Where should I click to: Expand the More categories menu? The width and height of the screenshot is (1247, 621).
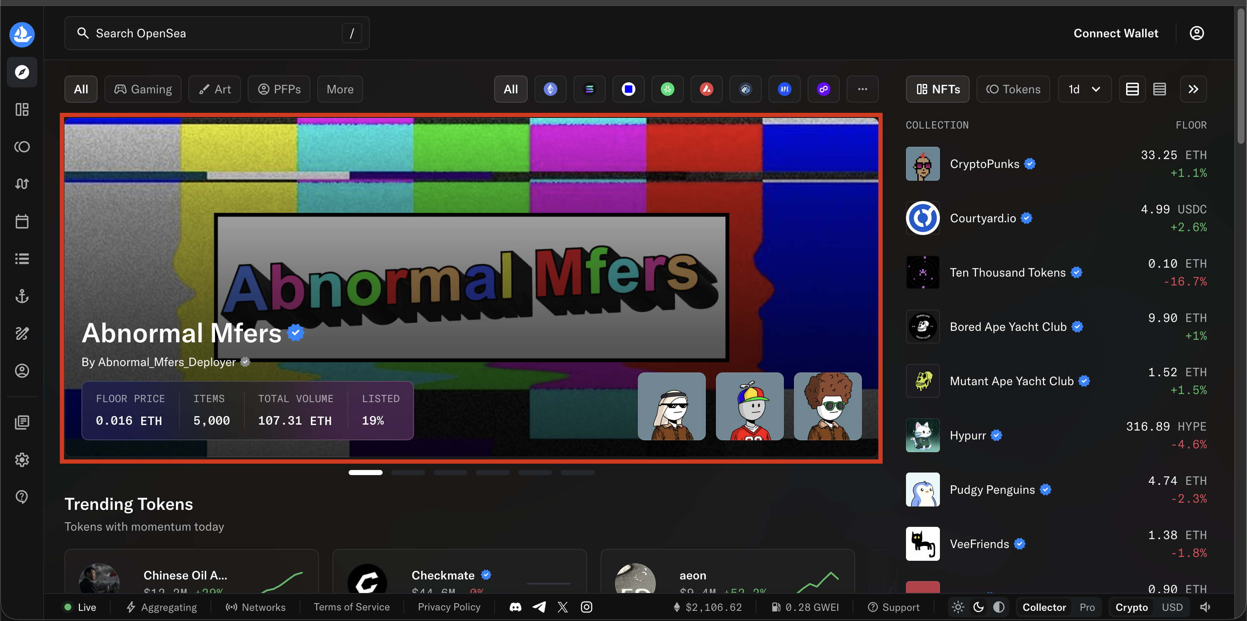pyautogui.click(x=340, y=89)
